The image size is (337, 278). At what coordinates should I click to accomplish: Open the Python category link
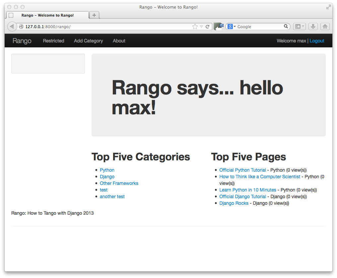[x=107, y=170]
